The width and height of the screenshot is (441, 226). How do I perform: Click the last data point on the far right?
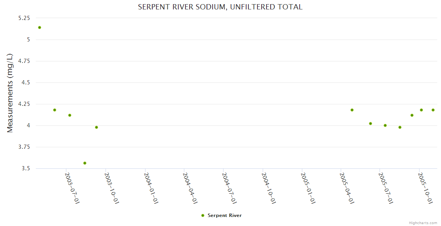pos(433,110)
